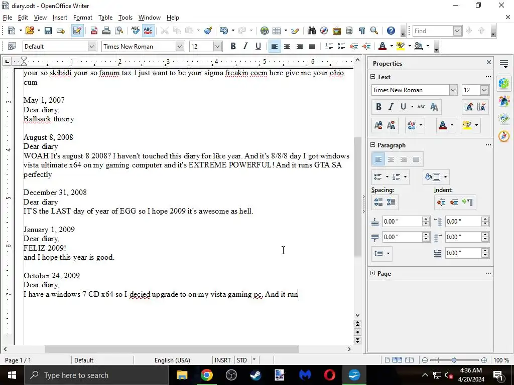Insert a table from the toolbar
The width and height of the screenshot is (514, 385).
click(x=277, y=31)
